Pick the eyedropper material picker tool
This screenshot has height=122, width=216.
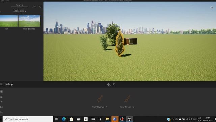point(114,84)
